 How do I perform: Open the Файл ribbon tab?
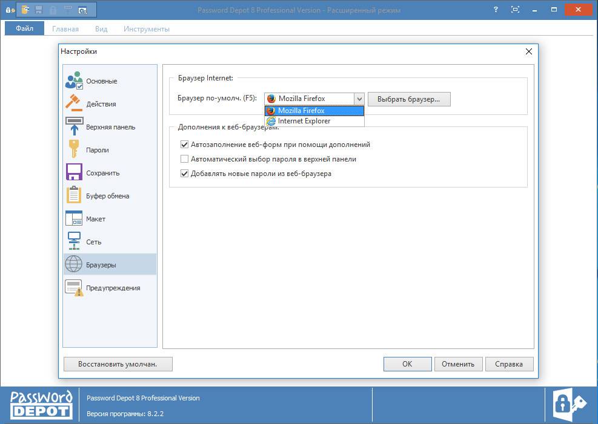(24, 28)
